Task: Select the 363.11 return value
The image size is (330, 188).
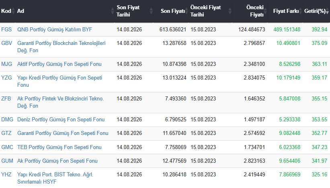Action: pyautogui.click(x=320, y=64)
